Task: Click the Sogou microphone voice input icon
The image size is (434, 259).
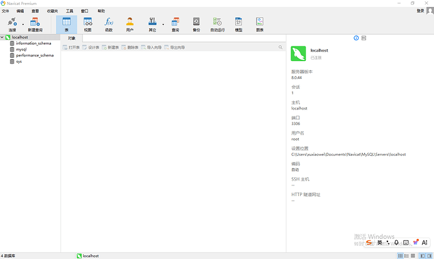Action: [396, 243]
